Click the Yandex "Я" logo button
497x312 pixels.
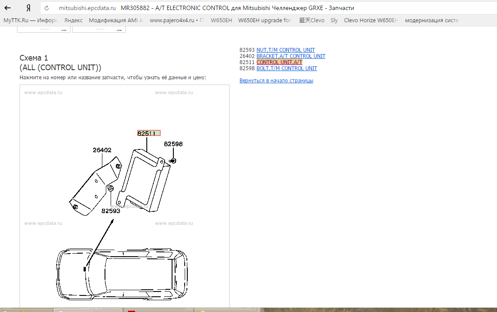[x=28, y=8]
